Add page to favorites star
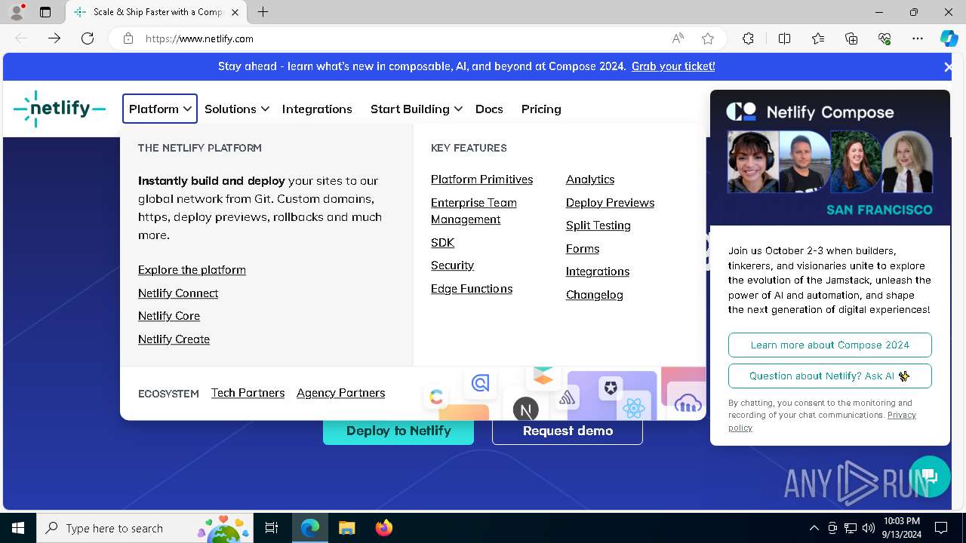 click(x=708, y=38)
